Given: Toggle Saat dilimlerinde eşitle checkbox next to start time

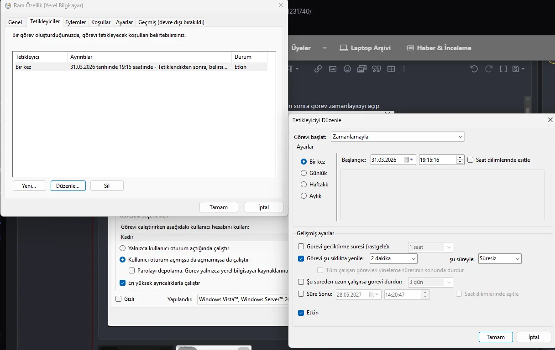Looking at the screenshot, I should (471, 160).
